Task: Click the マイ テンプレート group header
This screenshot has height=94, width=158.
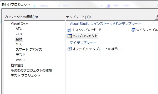Action: pos(83,43)
